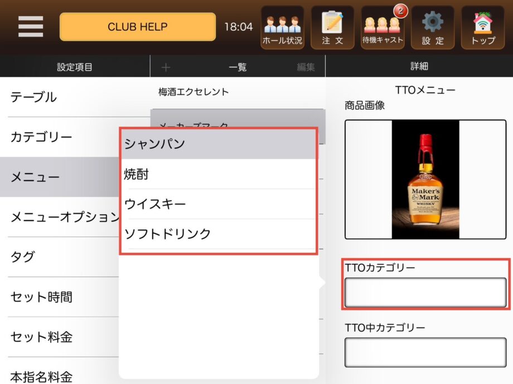
Task: Go to トップ home icon
Action: pos(483,27)
